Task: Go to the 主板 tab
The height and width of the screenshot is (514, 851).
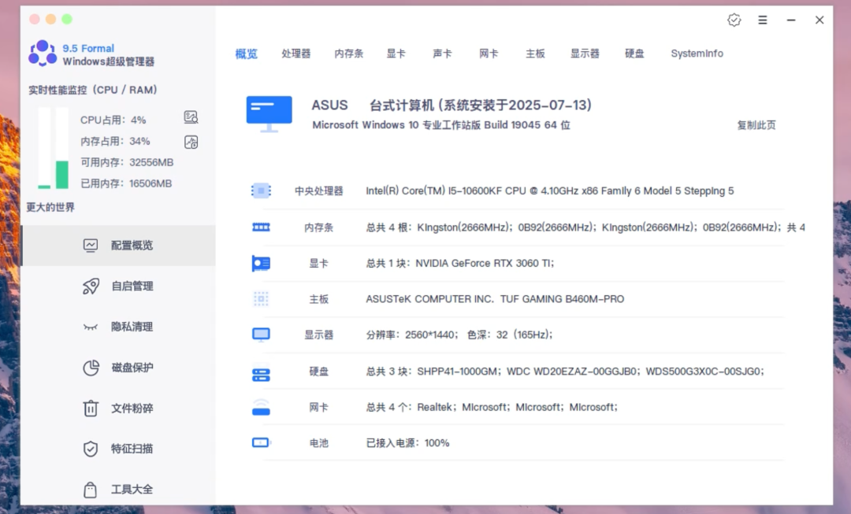Action: point(534,54)
